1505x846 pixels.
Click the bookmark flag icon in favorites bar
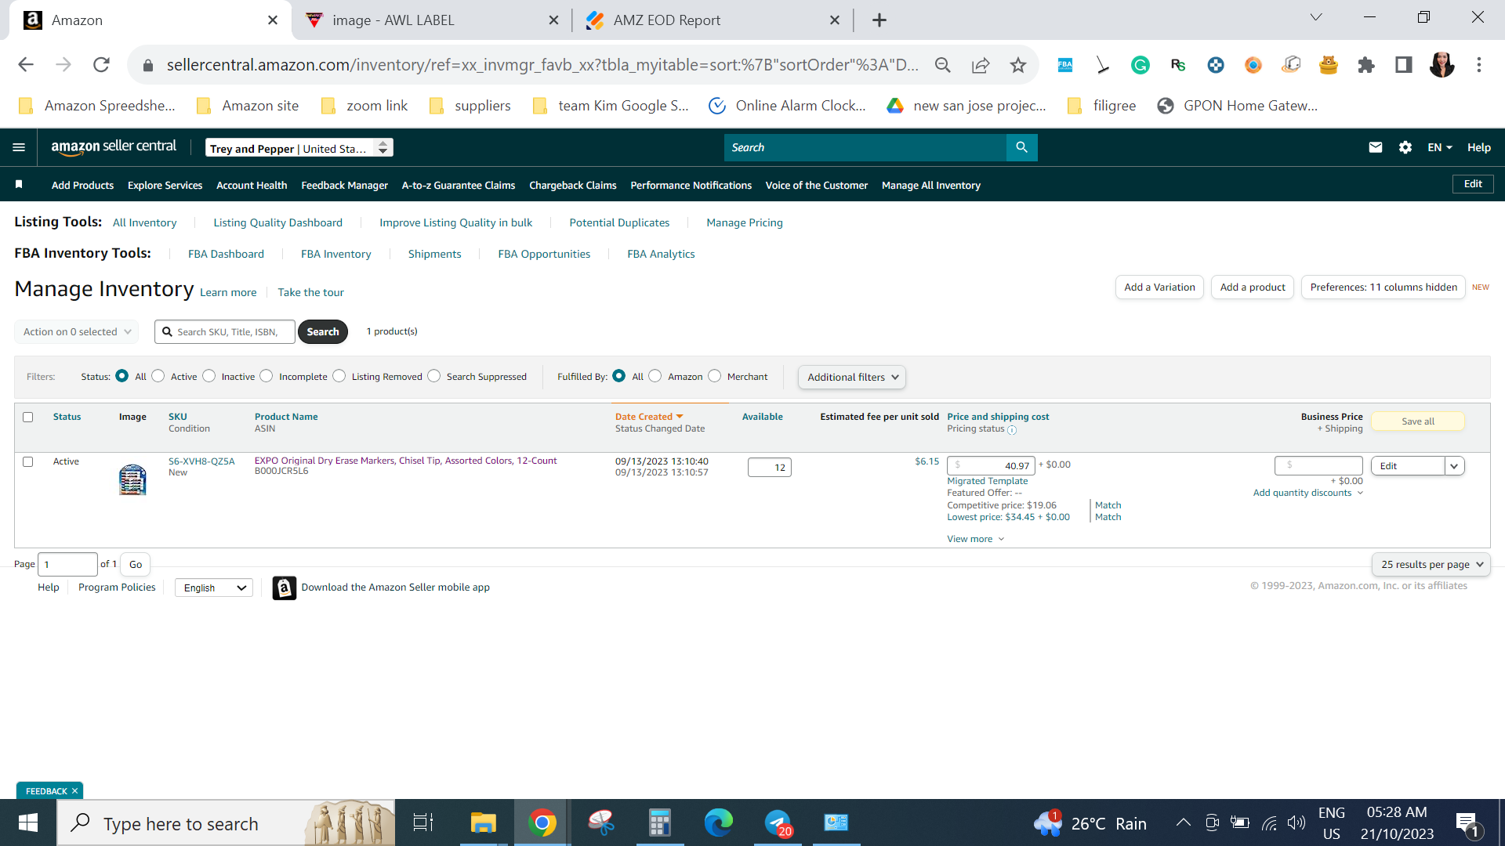pos(19,184)
